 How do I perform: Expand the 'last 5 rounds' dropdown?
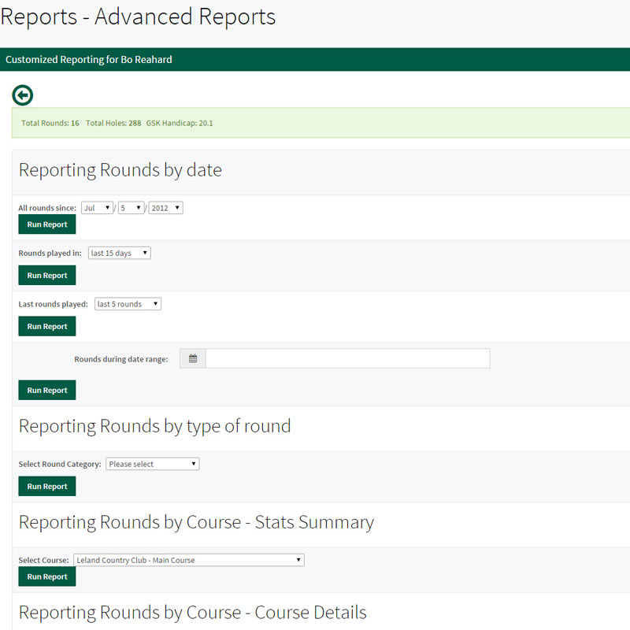[128, 304]
